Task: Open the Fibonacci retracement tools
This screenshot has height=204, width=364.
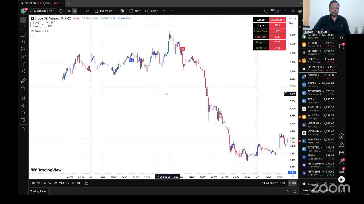Action: 23,35
